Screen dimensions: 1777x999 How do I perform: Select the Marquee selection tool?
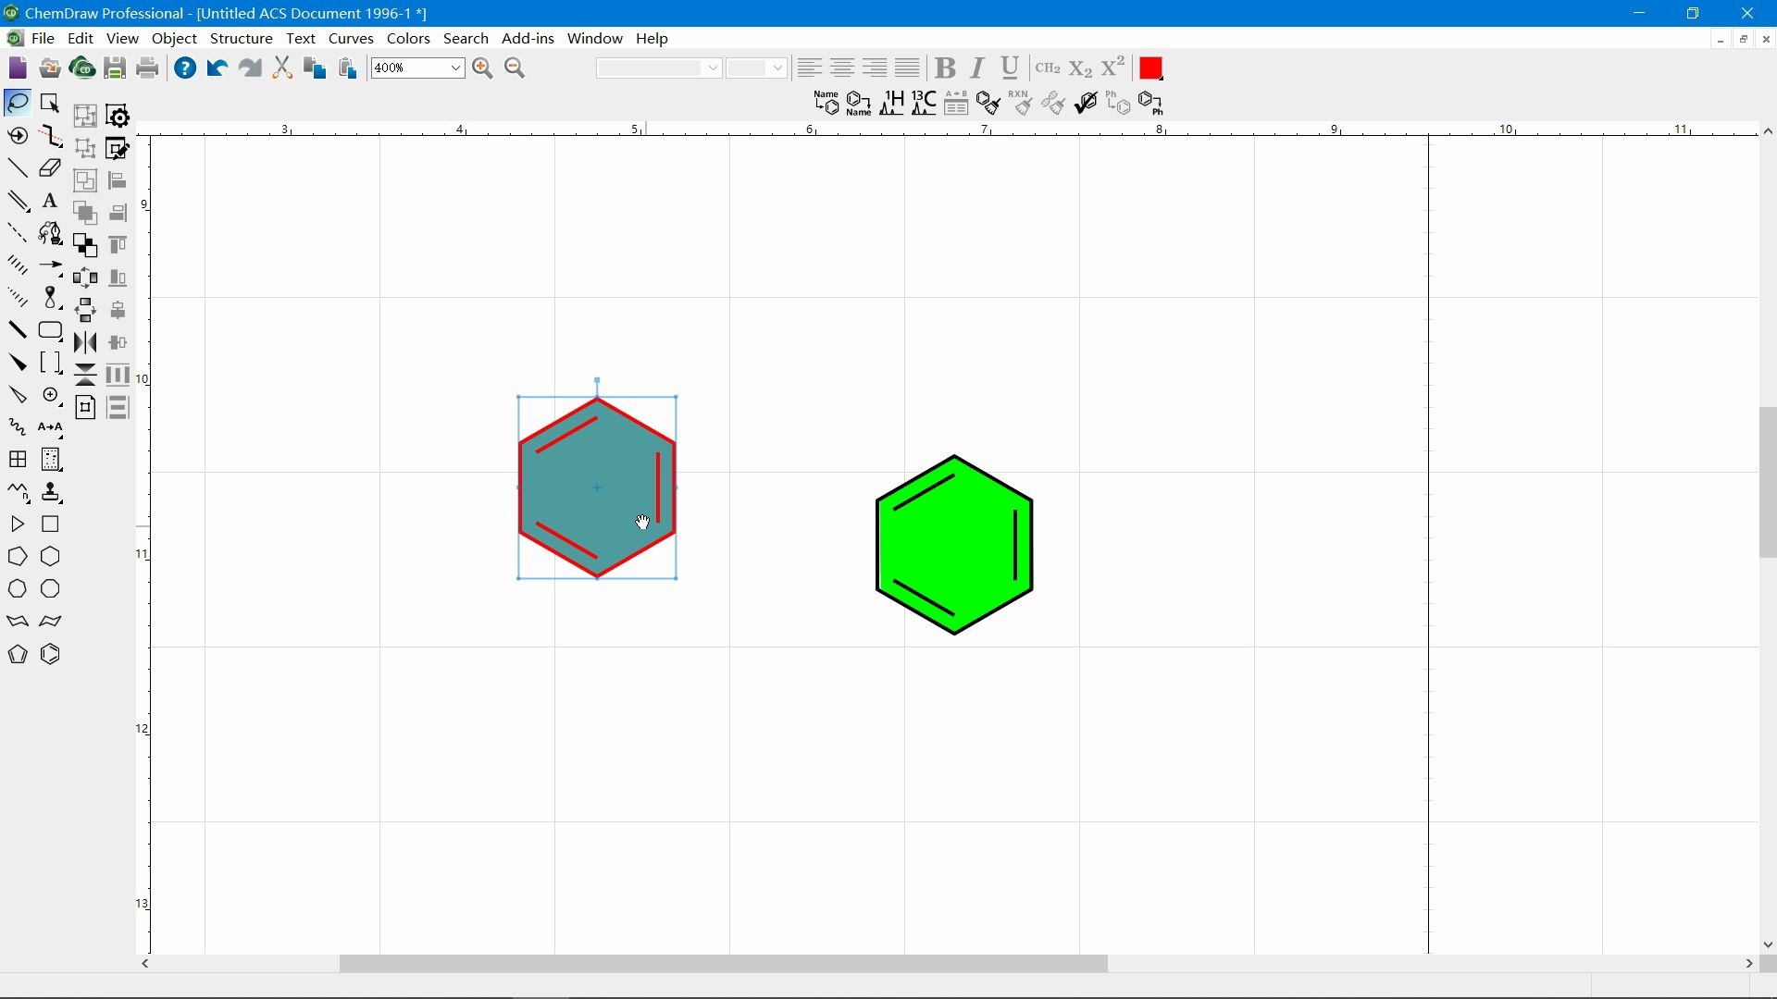tap(50, 103)
